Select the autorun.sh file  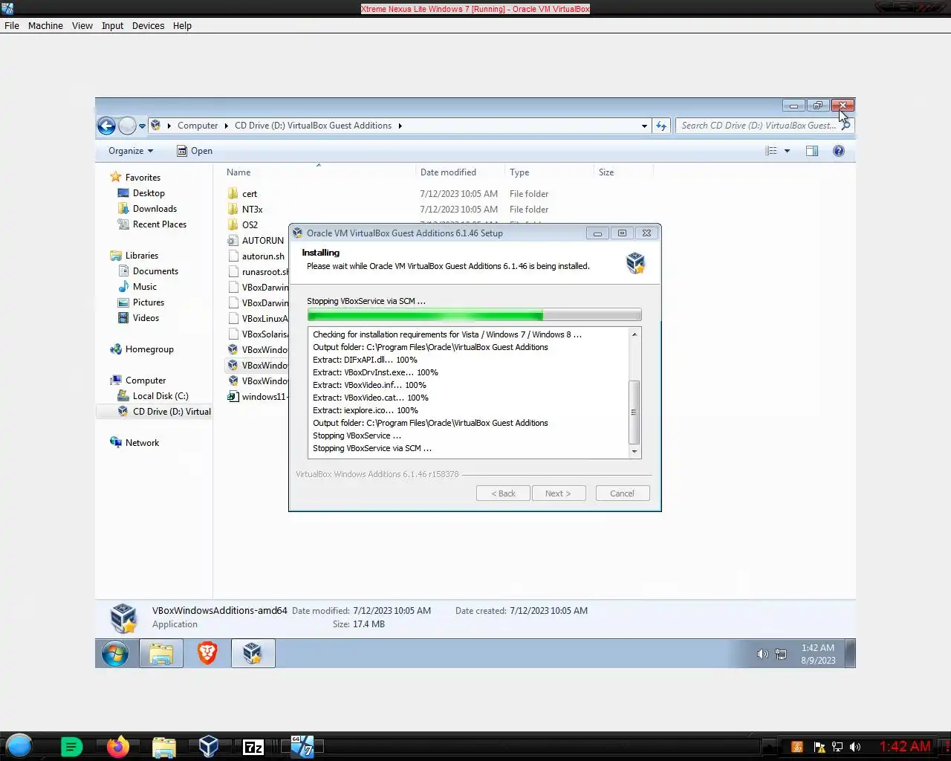coord(256,256)
